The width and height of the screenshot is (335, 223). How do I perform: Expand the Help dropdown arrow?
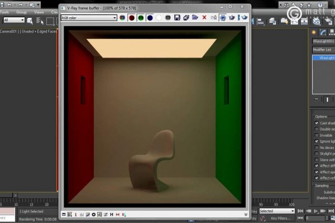[x=326, y=4]
